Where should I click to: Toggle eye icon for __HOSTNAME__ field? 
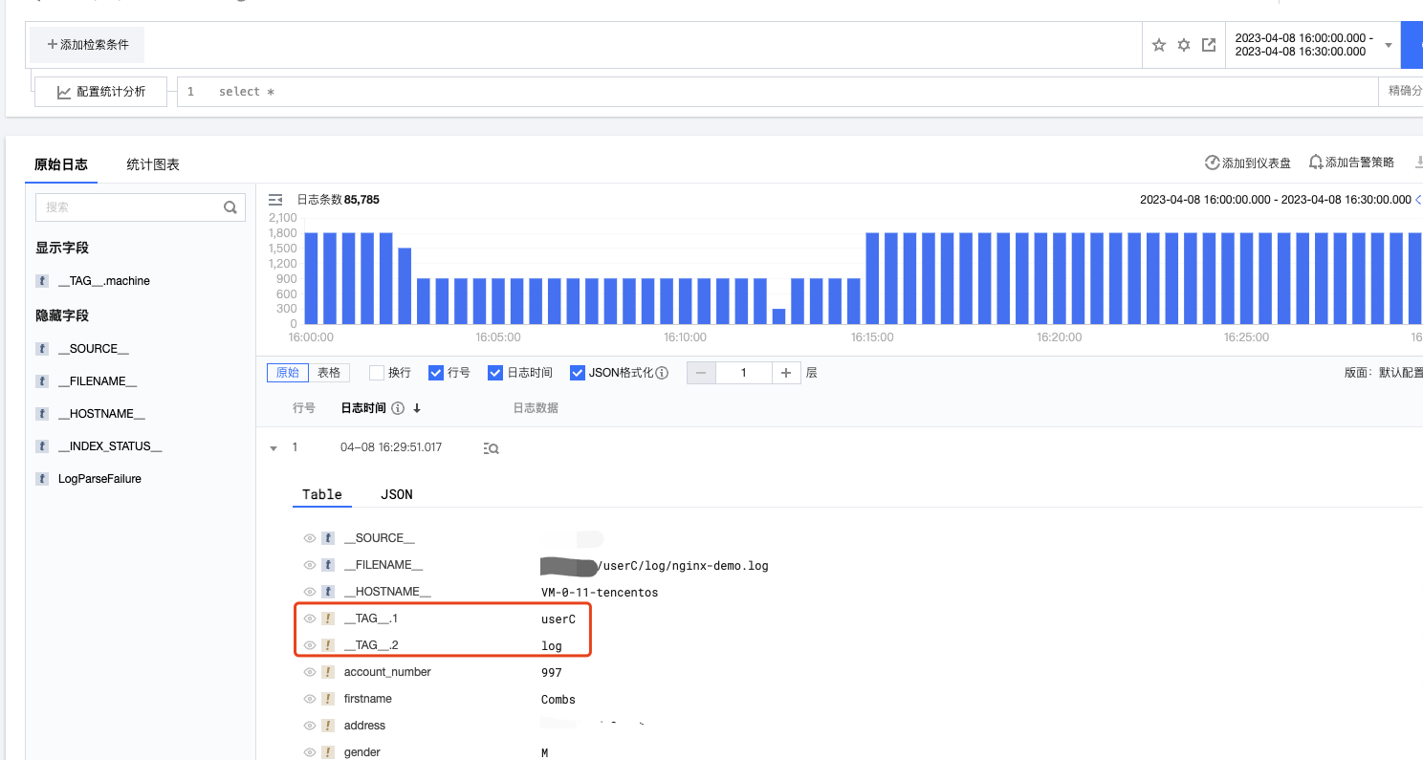tap(309, 592)
